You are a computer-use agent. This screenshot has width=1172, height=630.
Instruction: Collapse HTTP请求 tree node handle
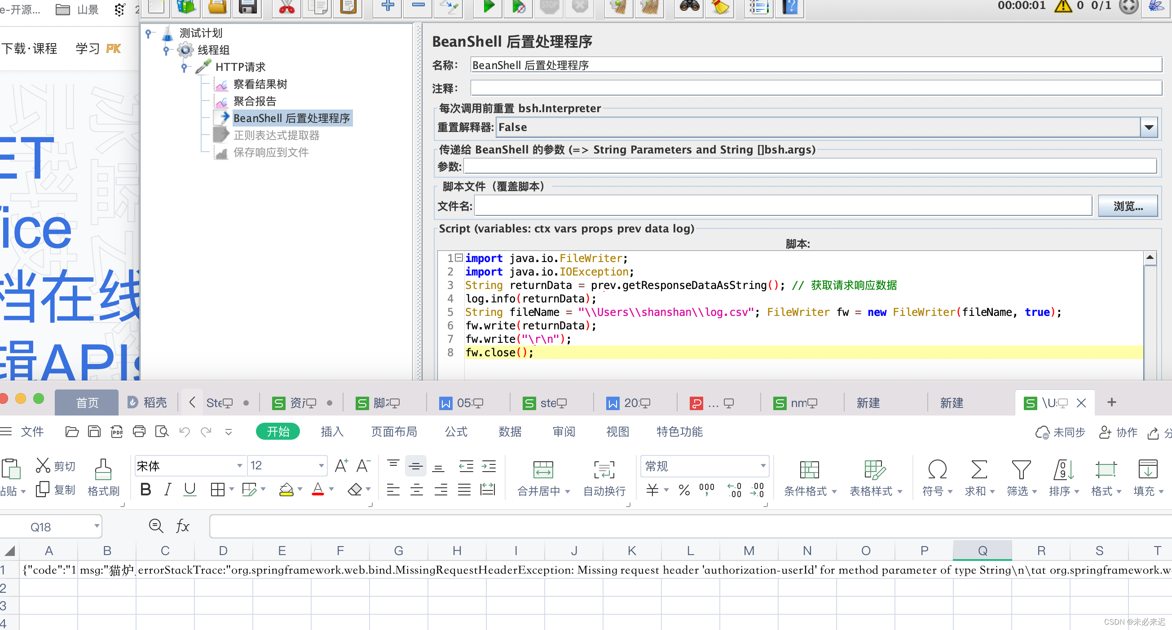184,67
